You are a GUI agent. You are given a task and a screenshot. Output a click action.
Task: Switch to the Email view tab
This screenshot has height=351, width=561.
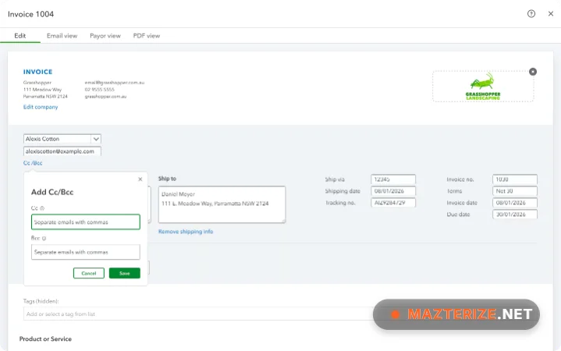62,36
